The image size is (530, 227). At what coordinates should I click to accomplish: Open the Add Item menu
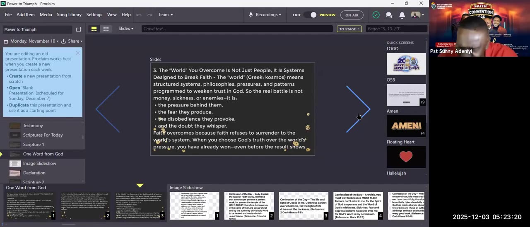pyautogui.click(x=26, y=14)
